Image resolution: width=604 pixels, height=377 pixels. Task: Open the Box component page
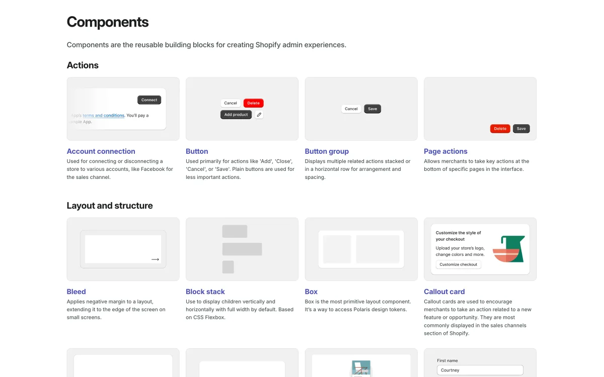(311, 292)
